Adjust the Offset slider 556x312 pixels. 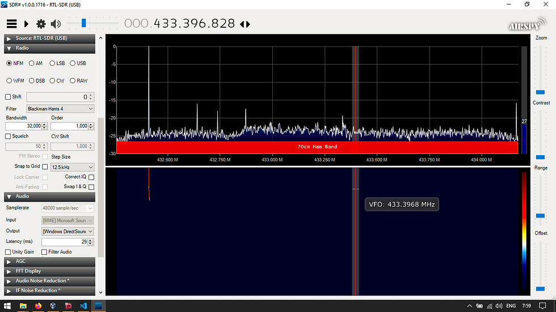pyautogui.click(x=540, y=289)
